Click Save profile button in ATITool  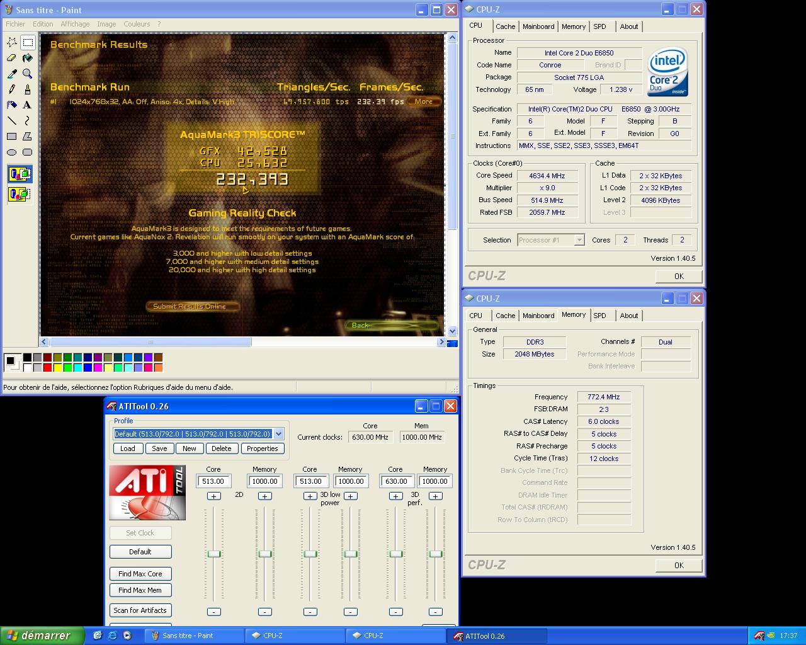pos(159,448)
